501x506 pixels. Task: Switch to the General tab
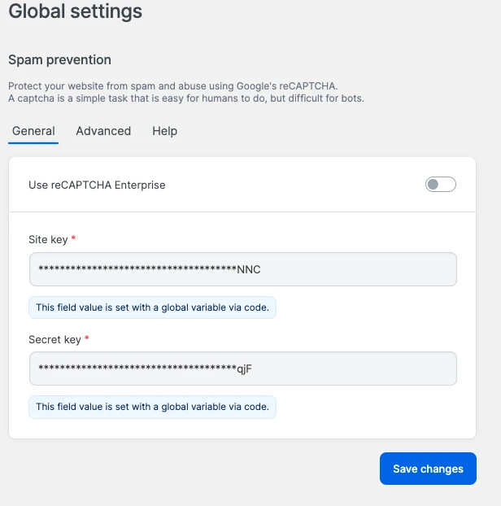click(x=33, y=131)
